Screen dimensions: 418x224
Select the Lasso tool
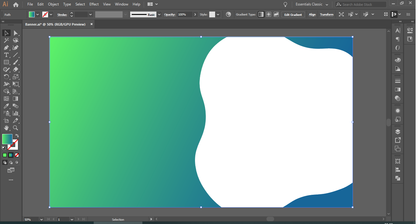pyautogui.click(x=16, y=40)
